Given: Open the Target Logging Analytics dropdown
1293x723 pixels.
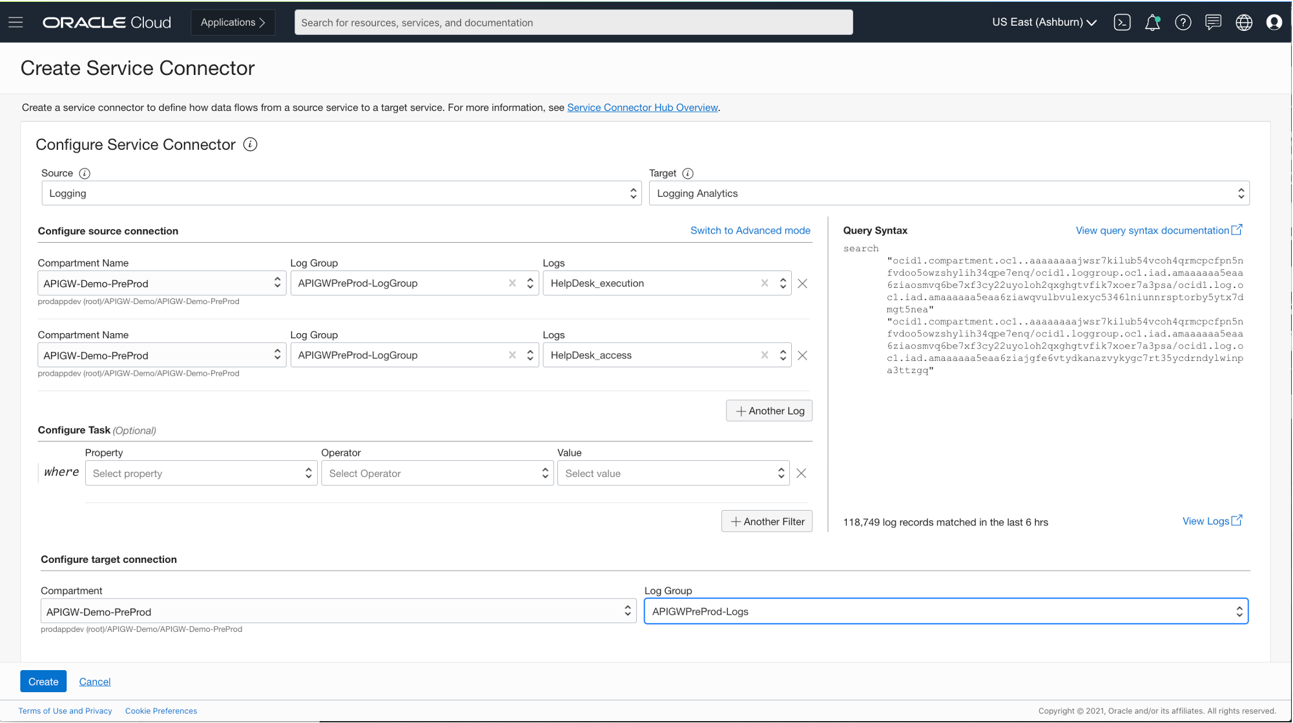Looking at the screenshot, I should click(x=949, y=193).
